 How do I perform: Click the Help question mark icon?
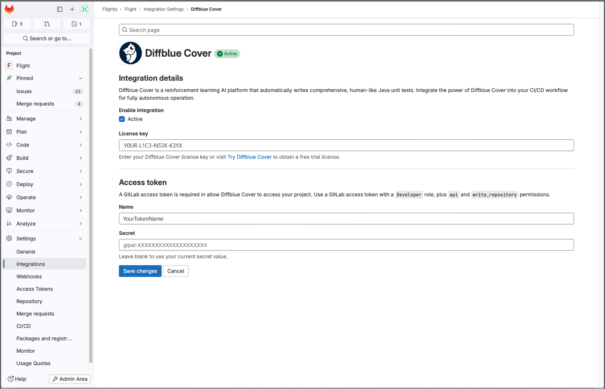coord(11,379)
